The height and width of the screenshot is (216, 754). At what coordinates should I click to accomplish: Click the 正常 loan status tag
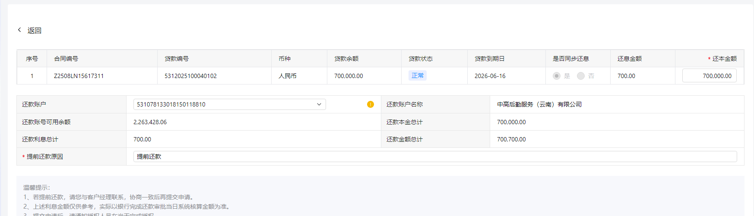point(418,75)
